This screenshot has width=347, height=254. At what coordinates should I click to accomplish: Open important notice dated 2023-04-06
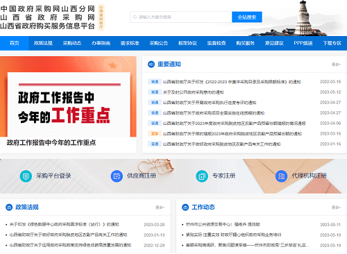click(234, 124)
